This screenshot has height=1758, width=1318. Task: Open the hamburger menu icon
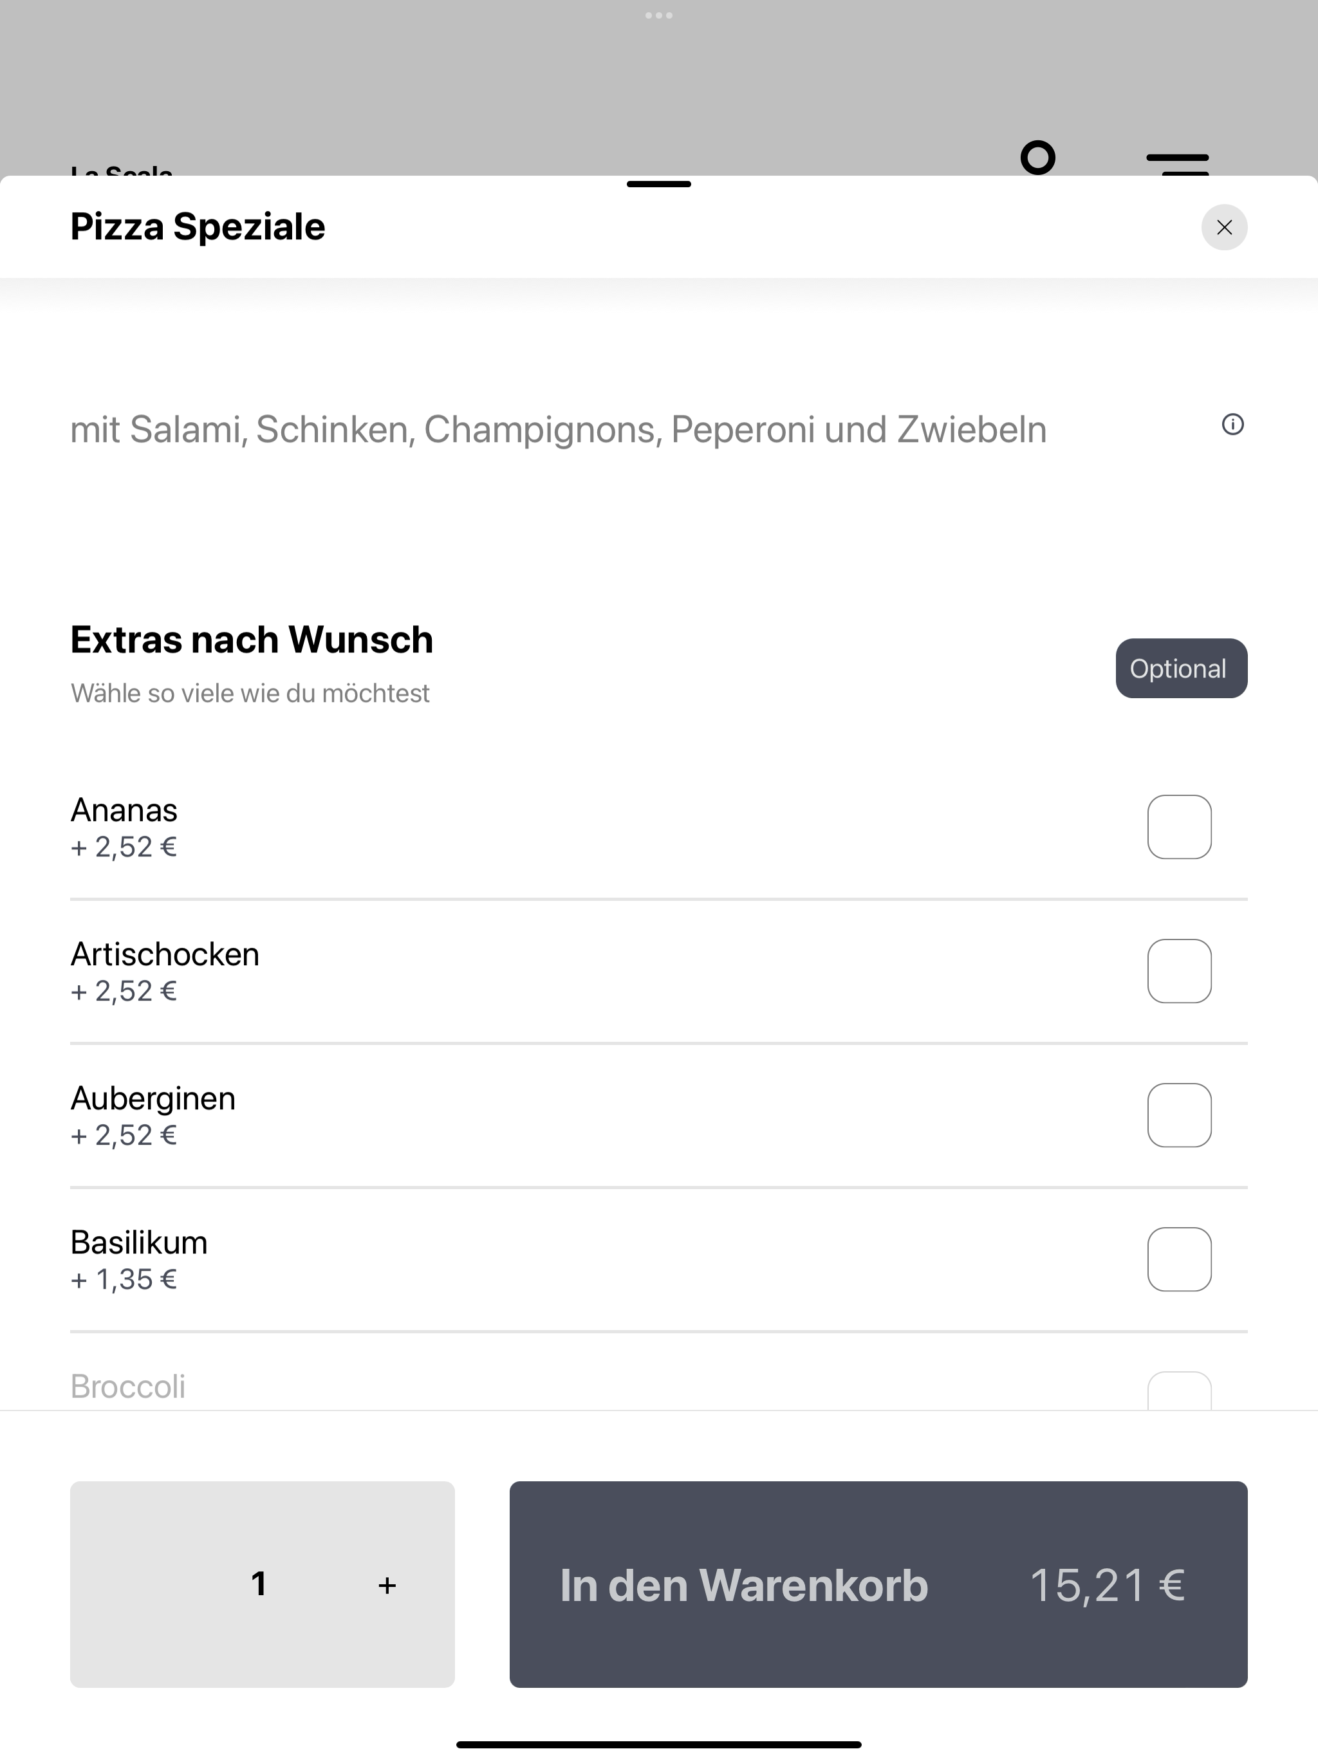(1177, 163)
